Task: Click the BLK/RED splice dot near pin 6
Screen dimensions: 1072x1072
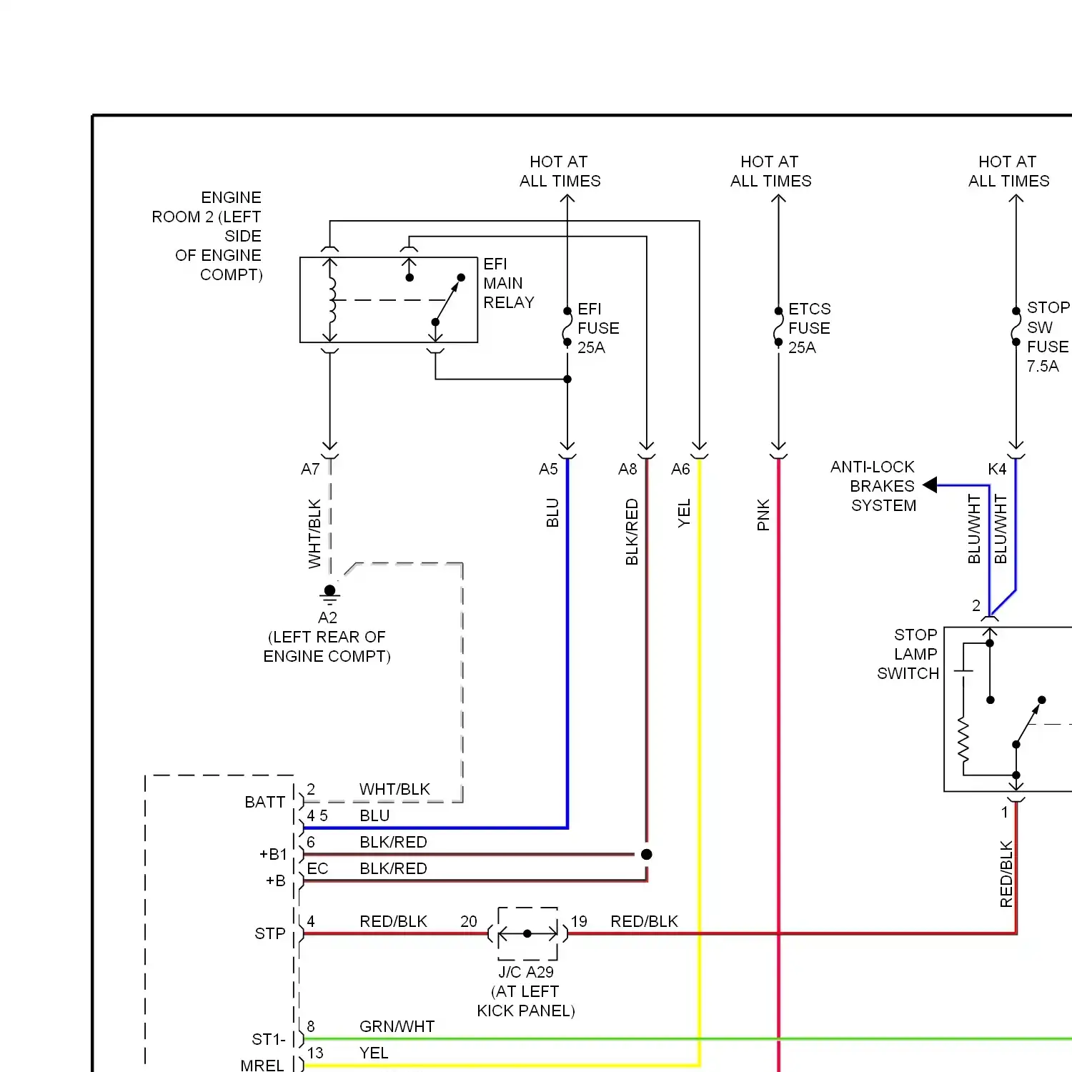Action: click(646, 854)
